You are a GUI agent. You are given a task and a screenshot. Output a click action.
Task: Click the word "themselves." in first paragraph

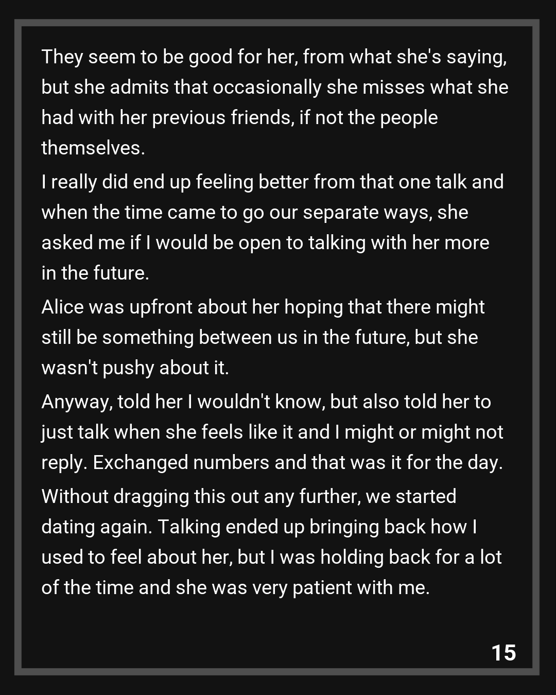(x=93, y=148)
